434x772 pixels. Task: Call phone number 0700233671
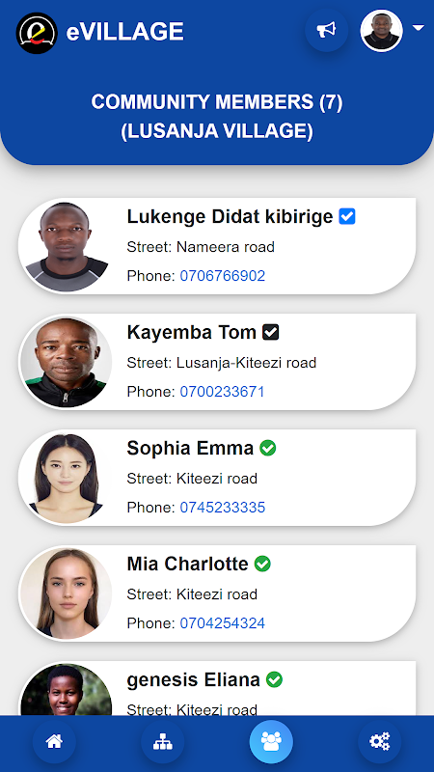222,392
